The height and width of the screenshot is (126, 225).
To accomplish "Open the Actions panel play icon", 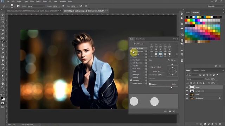I will 182,18.
